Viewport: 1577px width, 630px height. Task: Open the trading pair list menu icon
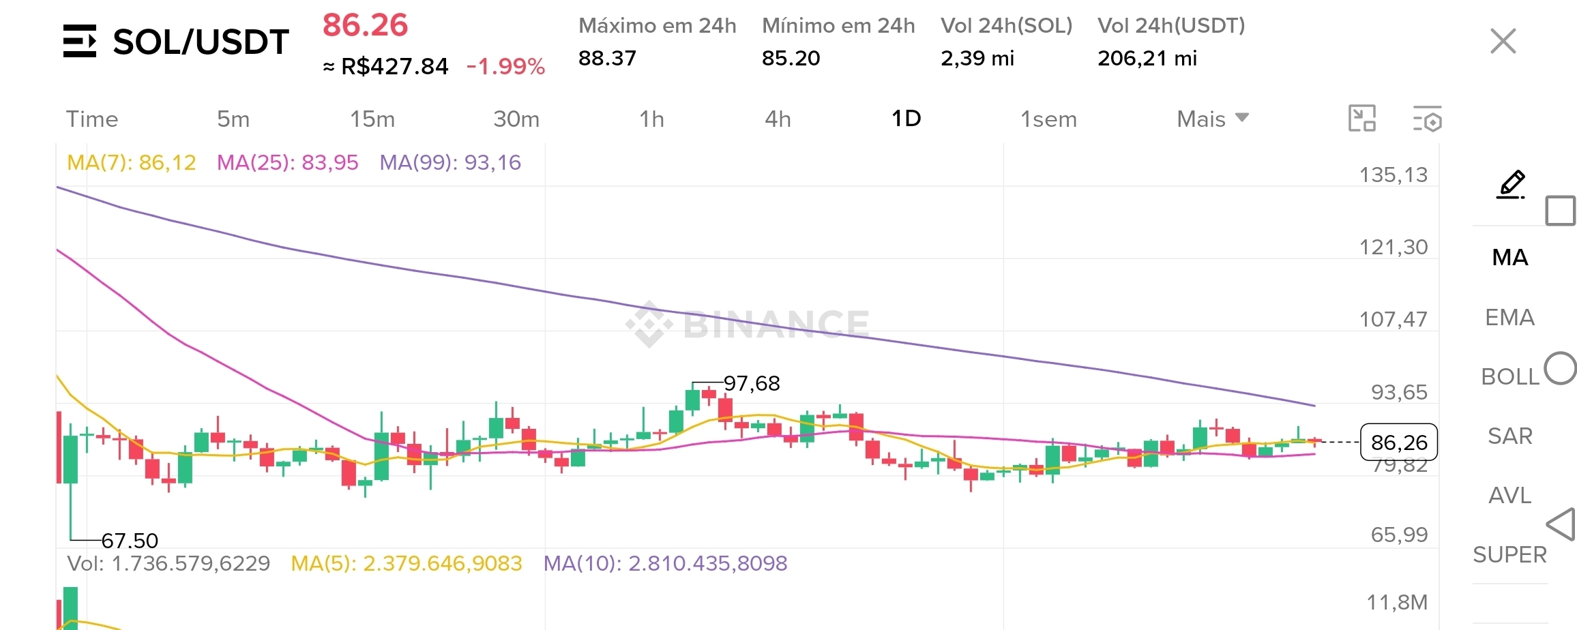coord(79,41)
